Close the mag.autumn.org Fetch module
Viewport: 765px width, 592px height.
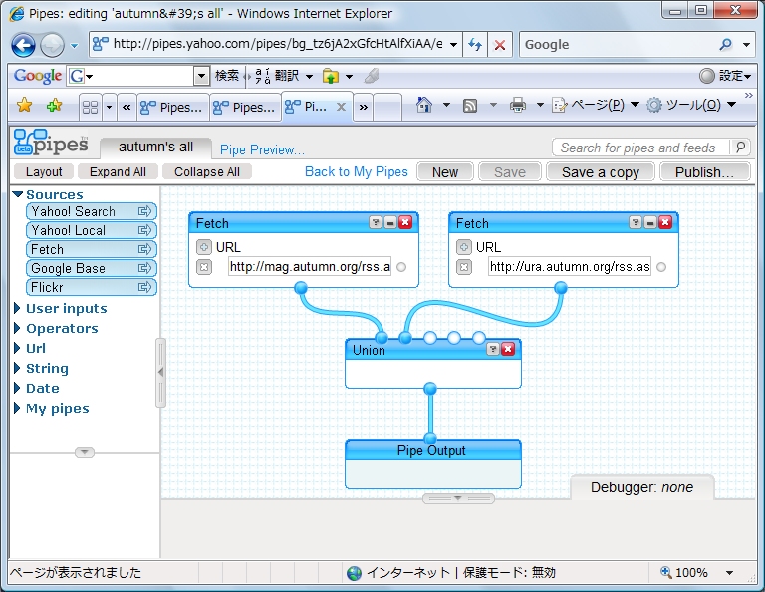click(x=405, y=223)
